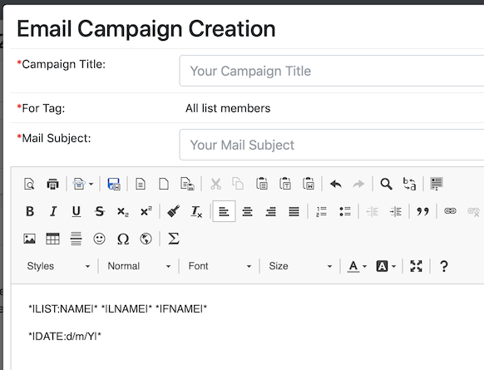Screen dimensions: 484x370
Task: Click the Increase Indent icon
Action: (x=395, y=212)
